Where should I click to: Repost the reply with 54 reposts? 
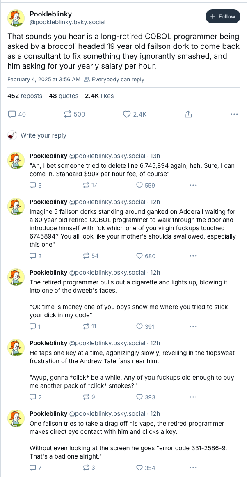[86, 256]
